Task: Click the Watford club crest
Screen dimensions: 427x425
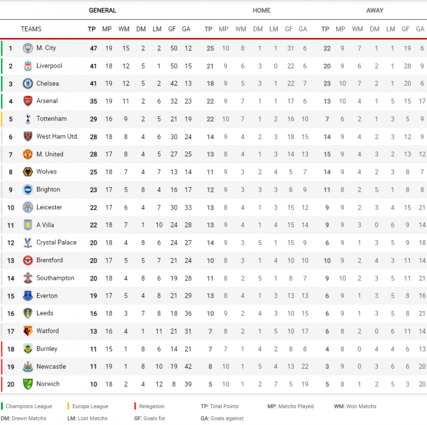Action: point(28,331)
